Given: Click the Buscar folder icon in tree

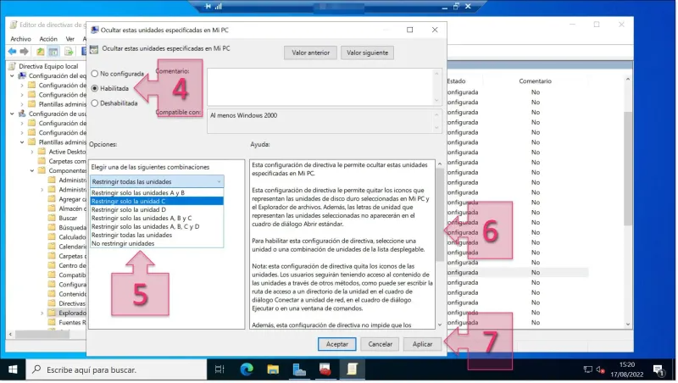Looking at the screenshot, I should tap(52, 218).
